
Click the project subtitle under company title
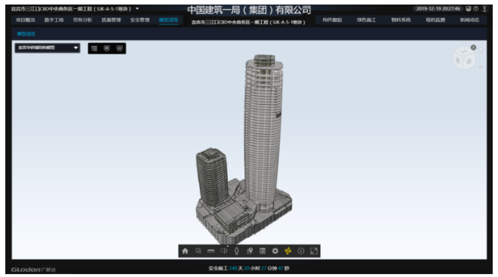248,23
